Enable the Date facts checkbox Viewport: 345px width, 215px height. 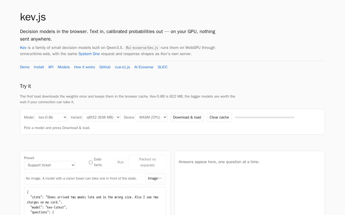91,162
